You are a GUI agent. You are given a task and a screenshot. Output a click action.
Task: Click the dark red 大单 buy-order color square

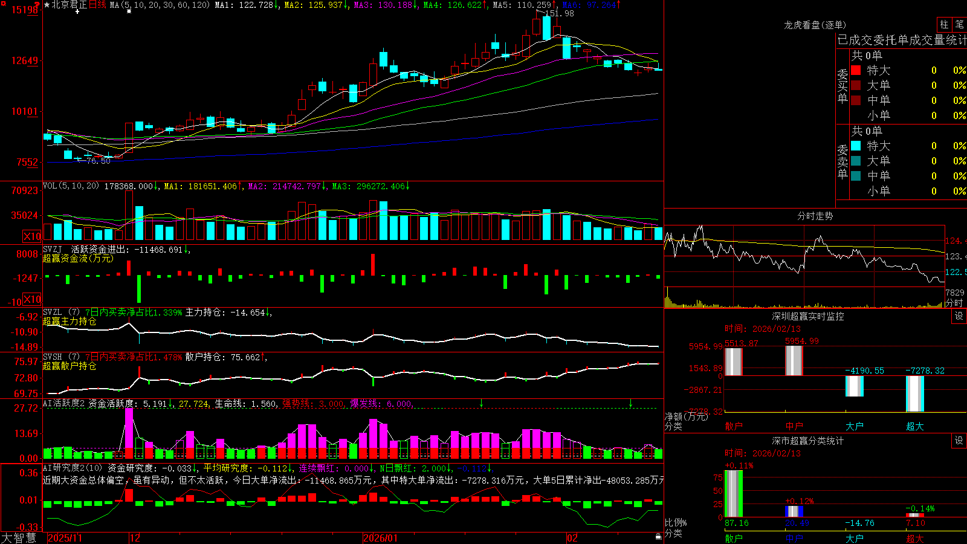click(x=856, y=85)
